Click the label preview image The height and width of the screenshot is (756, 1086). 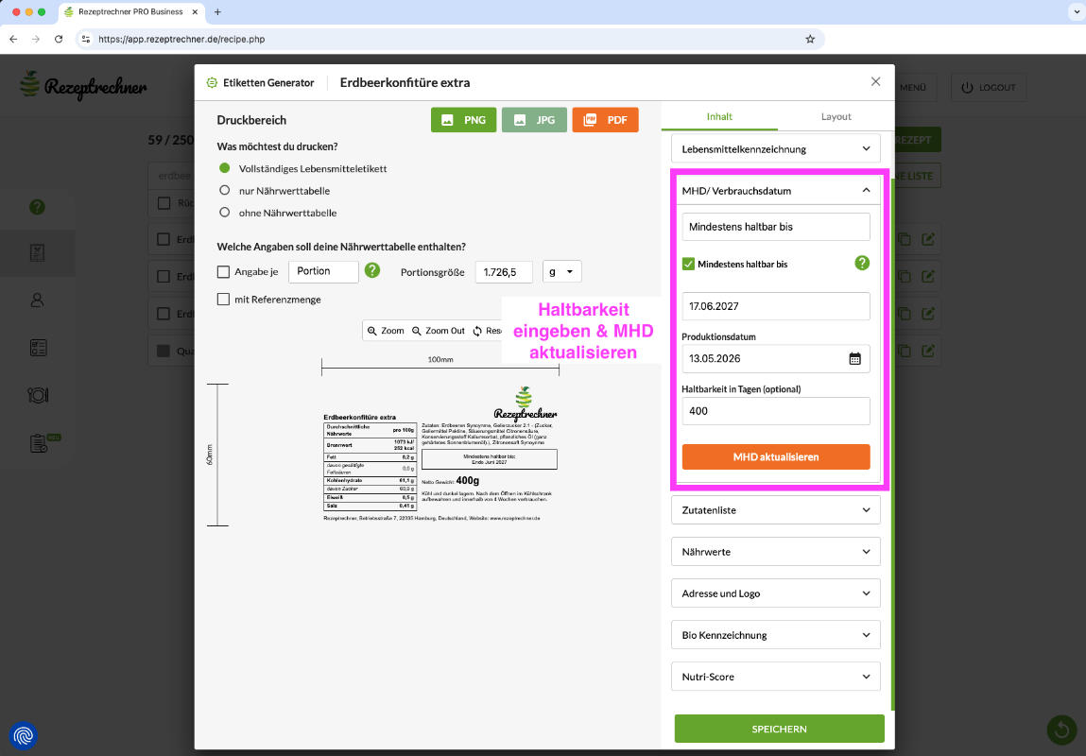[x=440, y=455]
